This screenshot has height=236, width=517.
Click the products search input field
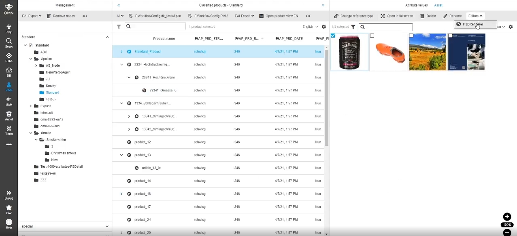pyautogui.click(x=155, y=27)
